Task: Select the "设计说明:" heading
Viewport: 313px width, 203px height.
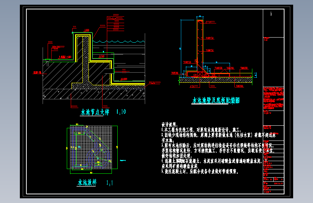Action: (169, 125)
